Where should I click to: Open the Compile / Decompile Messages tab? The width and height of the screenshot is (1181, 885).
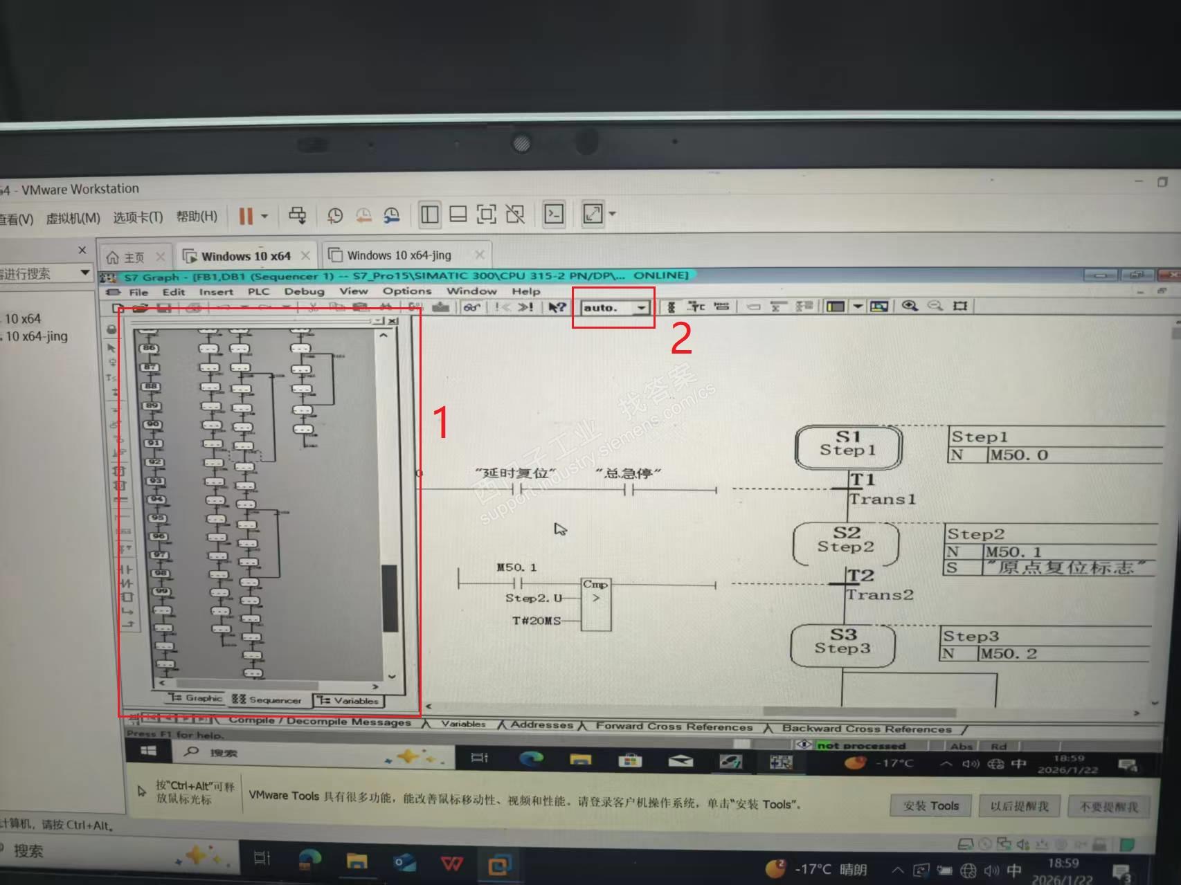pos(320,721)
